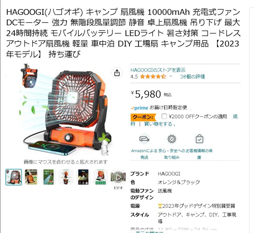Click the shopping bag privacy icon

pyautogui.click(x=199, y=139)
